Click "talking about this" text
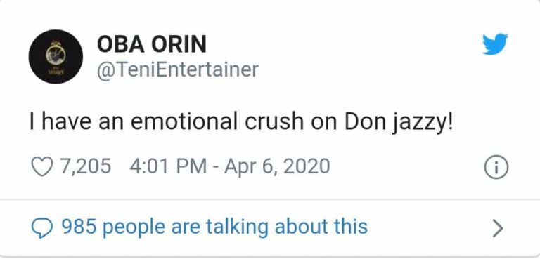Image resolution: width=540 pixels, height=259 pixels. 287,227
